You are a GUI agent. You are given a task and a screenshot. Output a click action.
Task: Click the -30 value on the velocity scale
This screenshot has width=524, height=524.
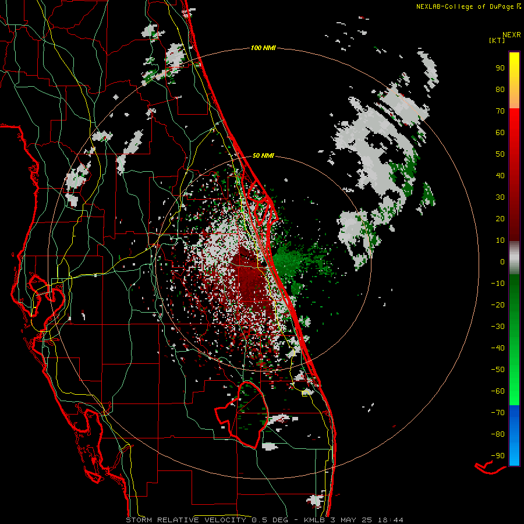tap(498, 326)
